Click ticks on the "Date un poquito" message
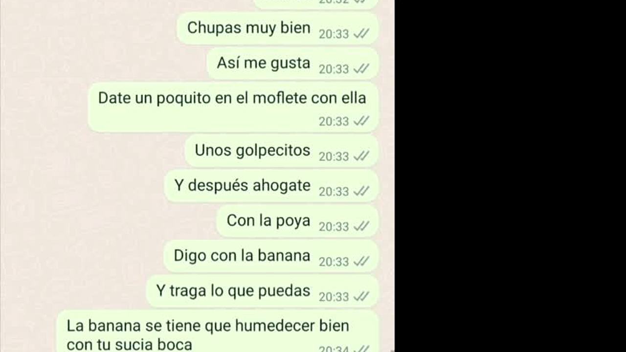The height and width of the screenshot is (352, 626). (x=361, y=121)
